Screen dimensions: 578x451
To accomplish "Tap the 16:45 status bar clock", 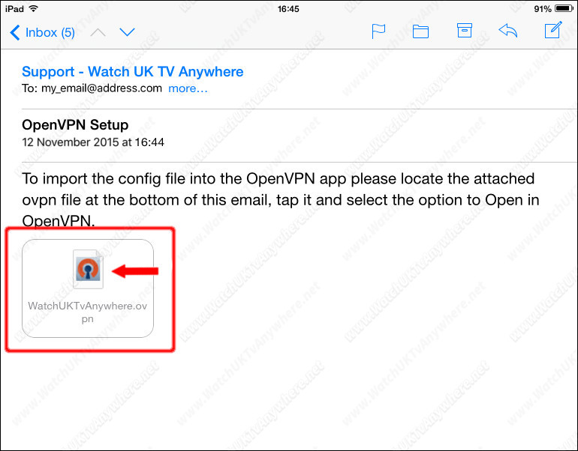I will tap(288, 9).
